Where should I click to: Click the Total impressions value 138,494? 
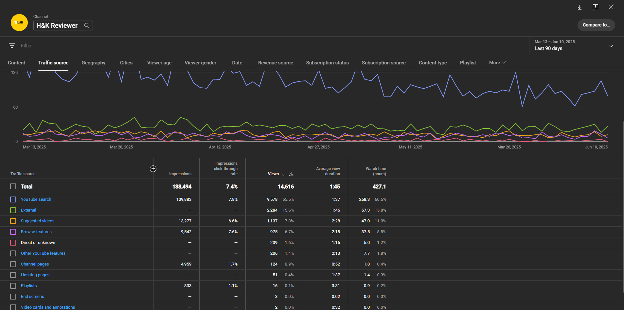tap(182, 187)
